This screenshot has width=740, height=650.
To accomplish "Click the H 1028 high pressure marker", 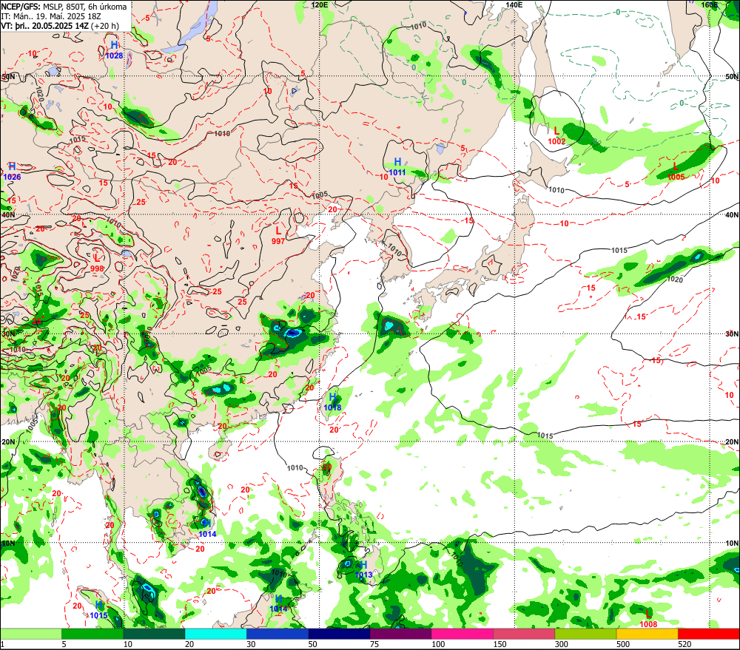I will (114, 50).
